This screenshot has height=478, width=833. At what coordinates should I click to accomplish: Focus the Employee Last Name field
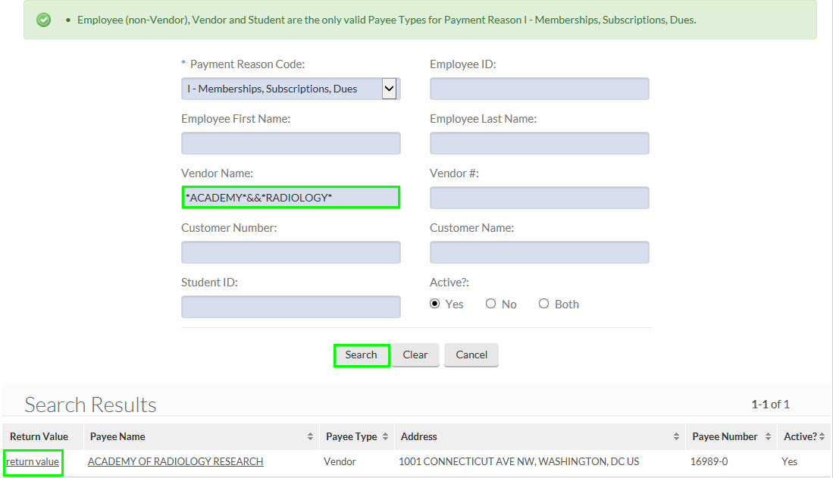(539, 143)
